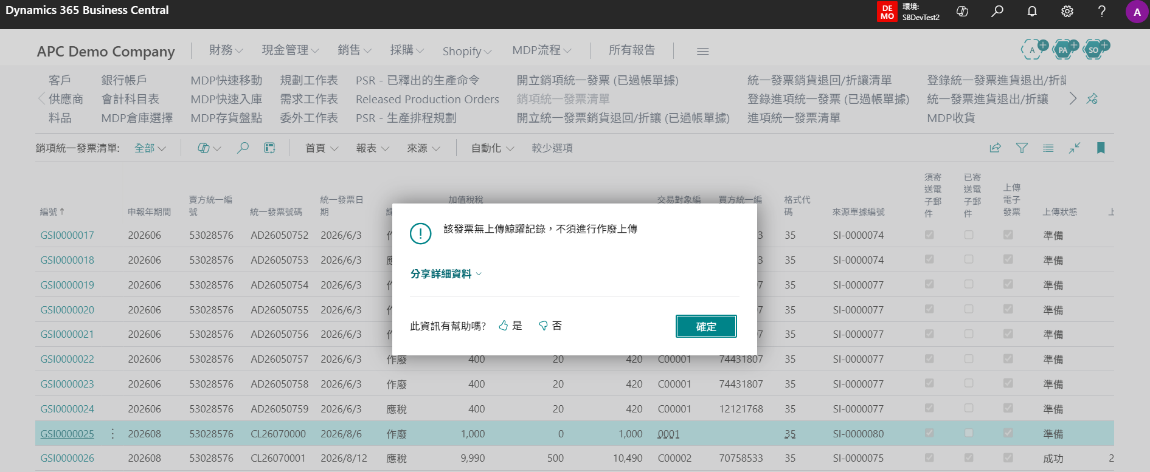Viewport: 1150px width, 472px height.
Task: Expand the 報表 action menu
Action: point(372,148)
